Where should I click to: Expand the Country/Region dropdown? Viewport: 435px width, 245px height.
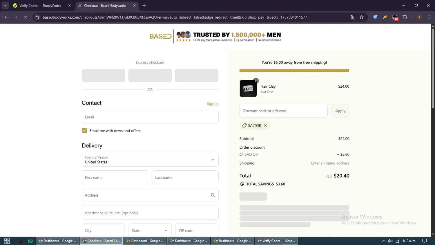tap(150, 160)
